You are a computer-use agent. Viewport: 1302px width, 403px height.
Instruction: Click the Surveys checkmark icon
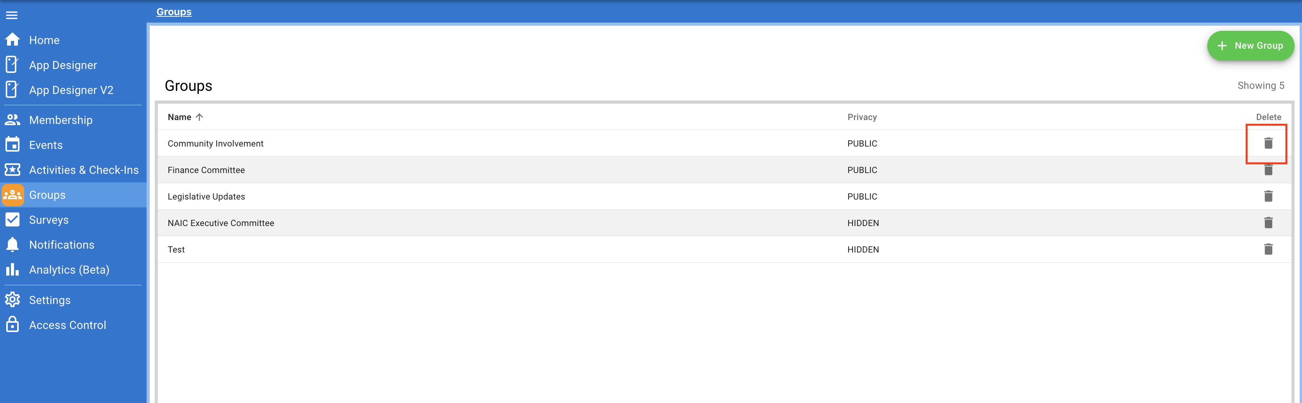[x=12, y=219]
